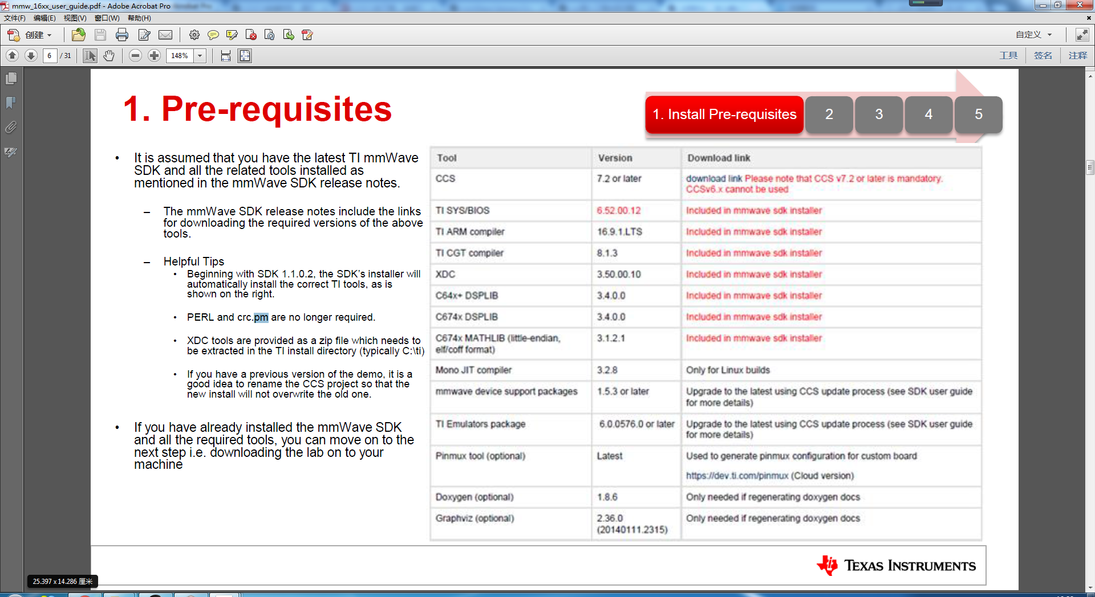Activate the text Selection tool
This screenshot has height=597, width=1095.
(x=90, y=55)
